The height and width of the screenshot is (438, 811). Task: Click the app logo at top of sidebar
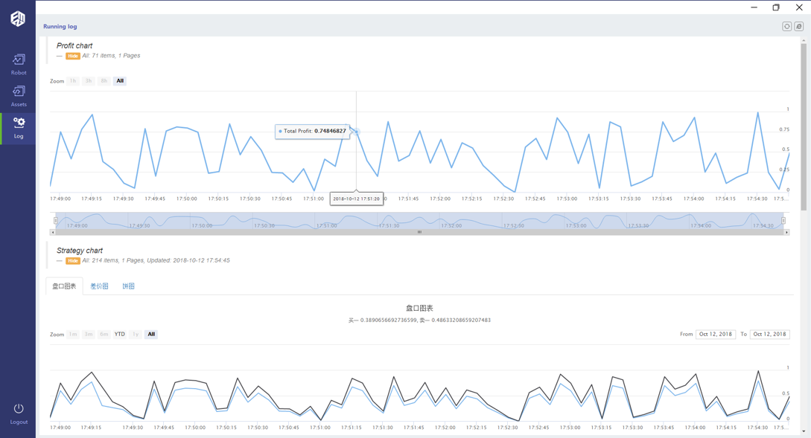pyautogui.click(x=18, y=19)
